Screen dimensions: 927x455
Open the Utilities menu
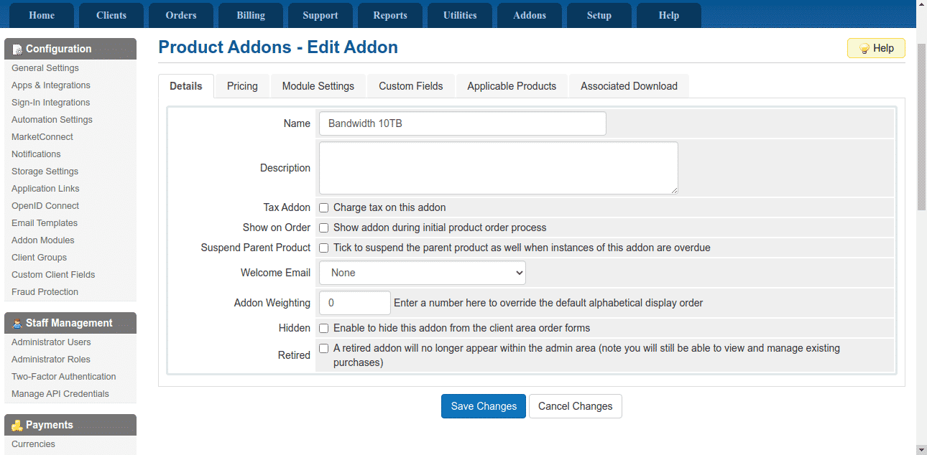coord(460,16)
